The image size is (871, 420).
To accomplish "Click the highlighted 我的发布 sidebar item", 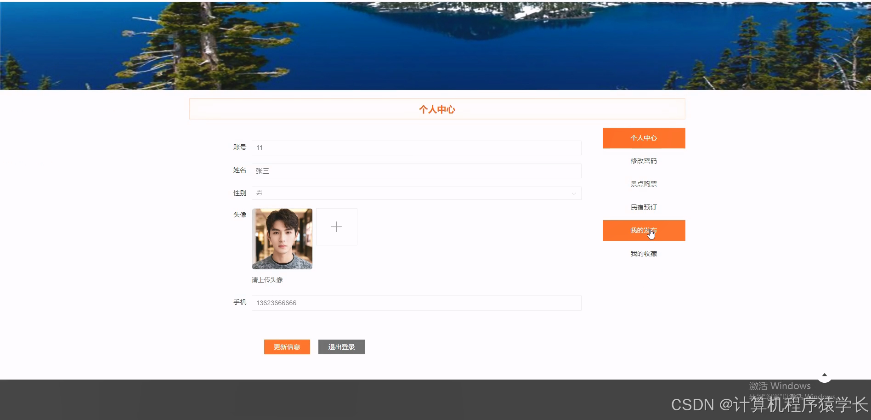I will pos(644,230).
